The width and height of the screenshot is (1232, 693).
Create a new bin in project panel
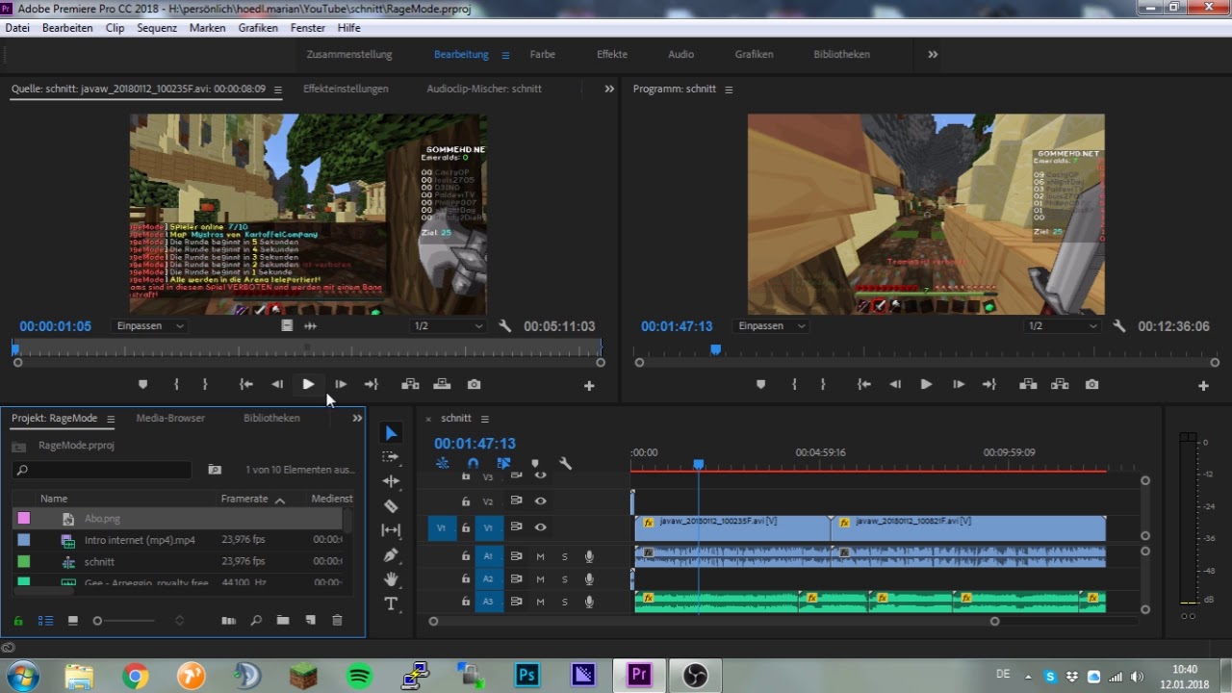tap(283, 621)
